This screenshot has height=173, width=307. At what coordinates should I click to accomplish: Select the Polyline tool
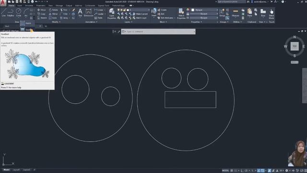coord(11,12)
